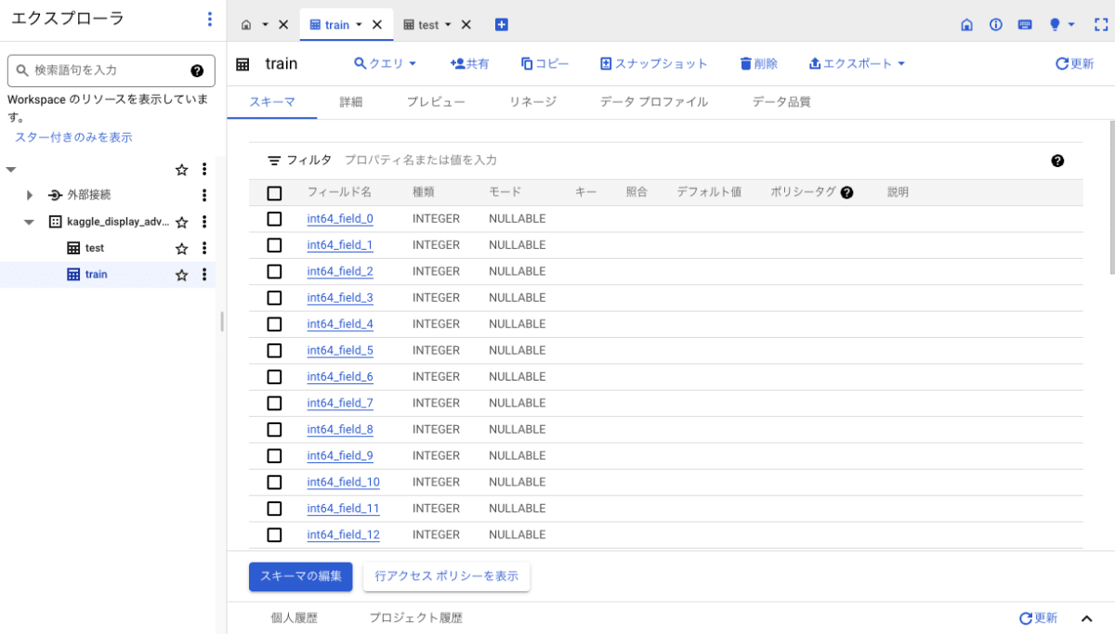Viewport: 1115px width, 634px height.
Task: Click the table icon beside the train title
Action: pyautogui.click(x=243, y=64)
